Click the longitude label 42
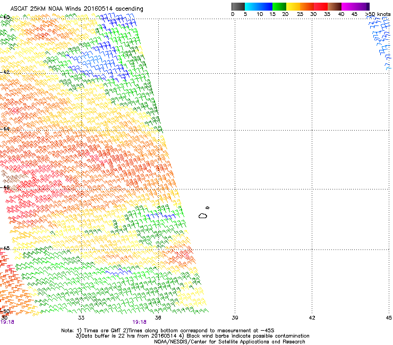Viewport: 393px width, 345px height. [x=312, y=318]
